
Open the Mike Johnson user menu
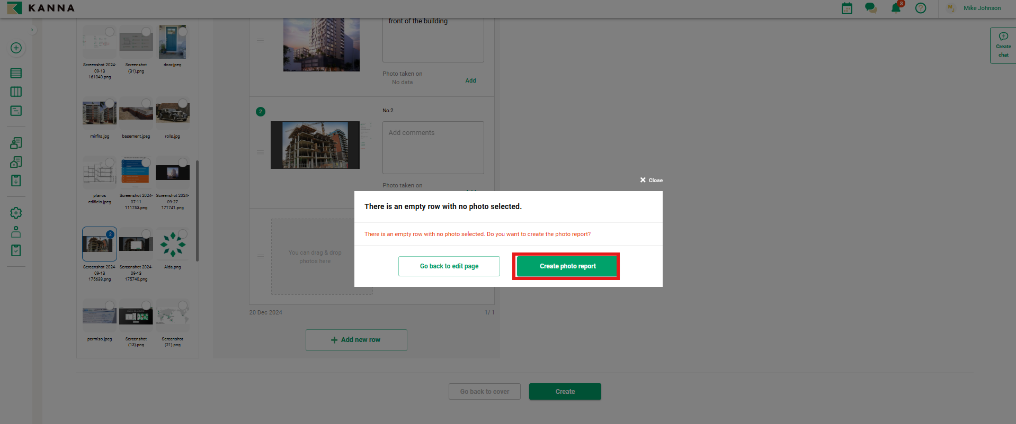pyautogui.click(x=982, y=8)
